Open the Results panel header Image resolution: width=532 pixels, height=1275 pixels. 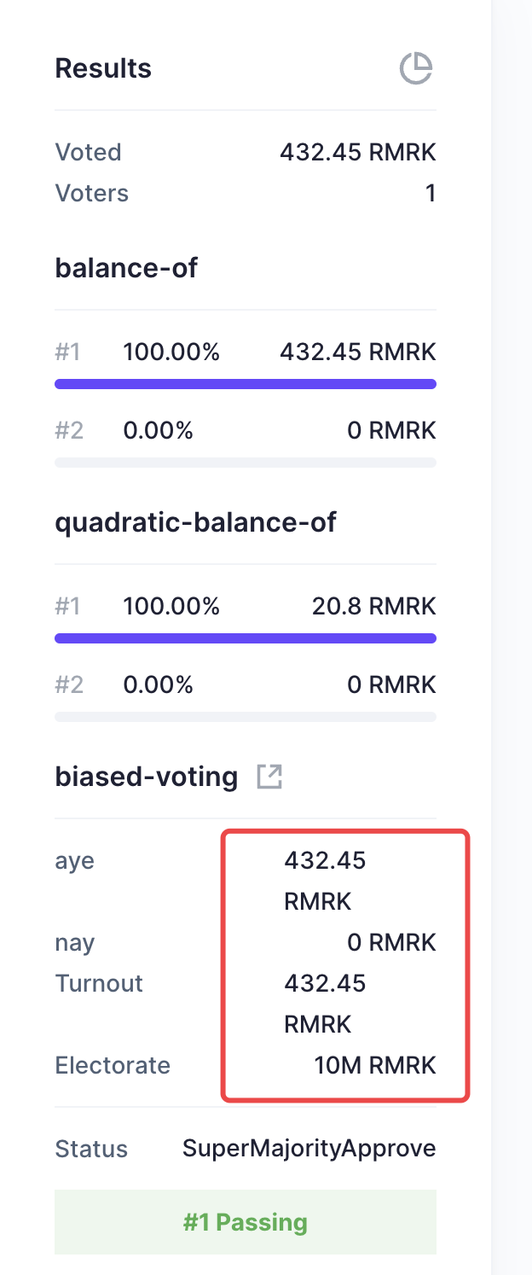tap(103, 67)
